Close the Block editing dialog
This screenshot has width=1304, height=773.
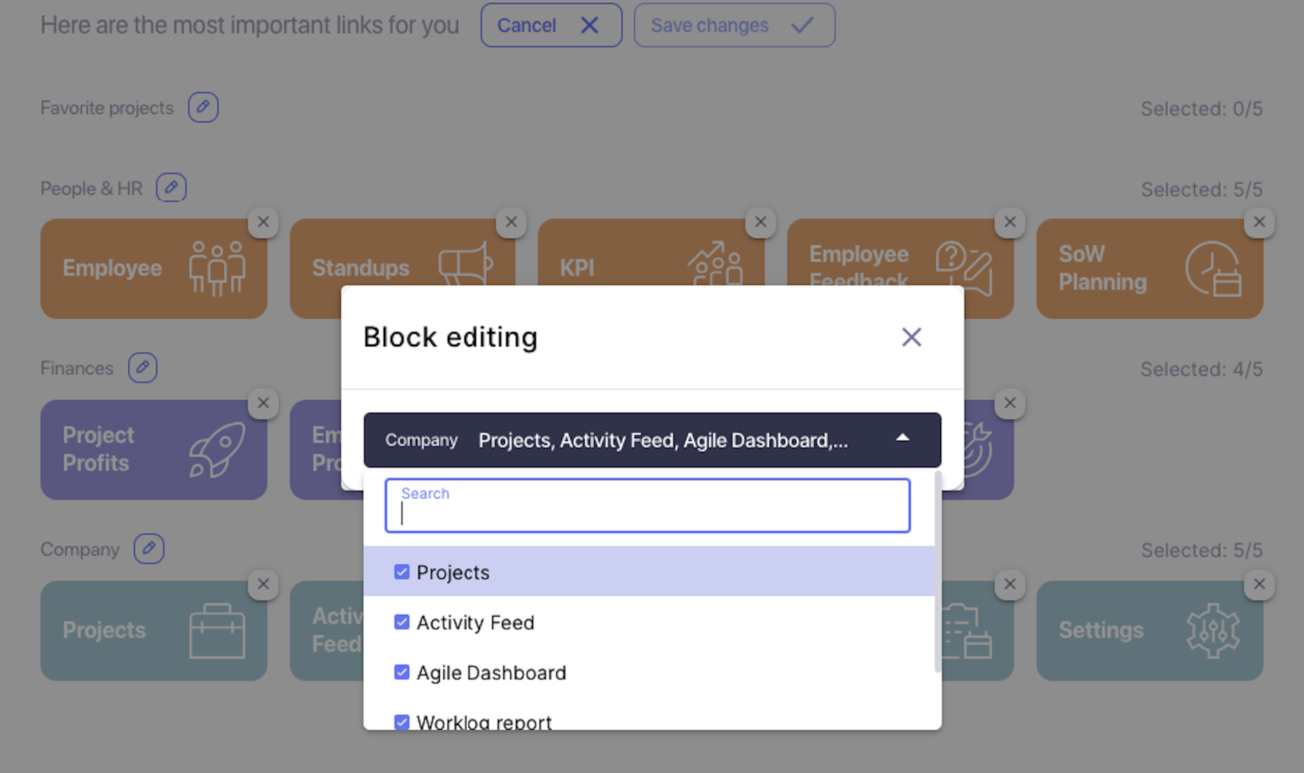tap(911, 337)
